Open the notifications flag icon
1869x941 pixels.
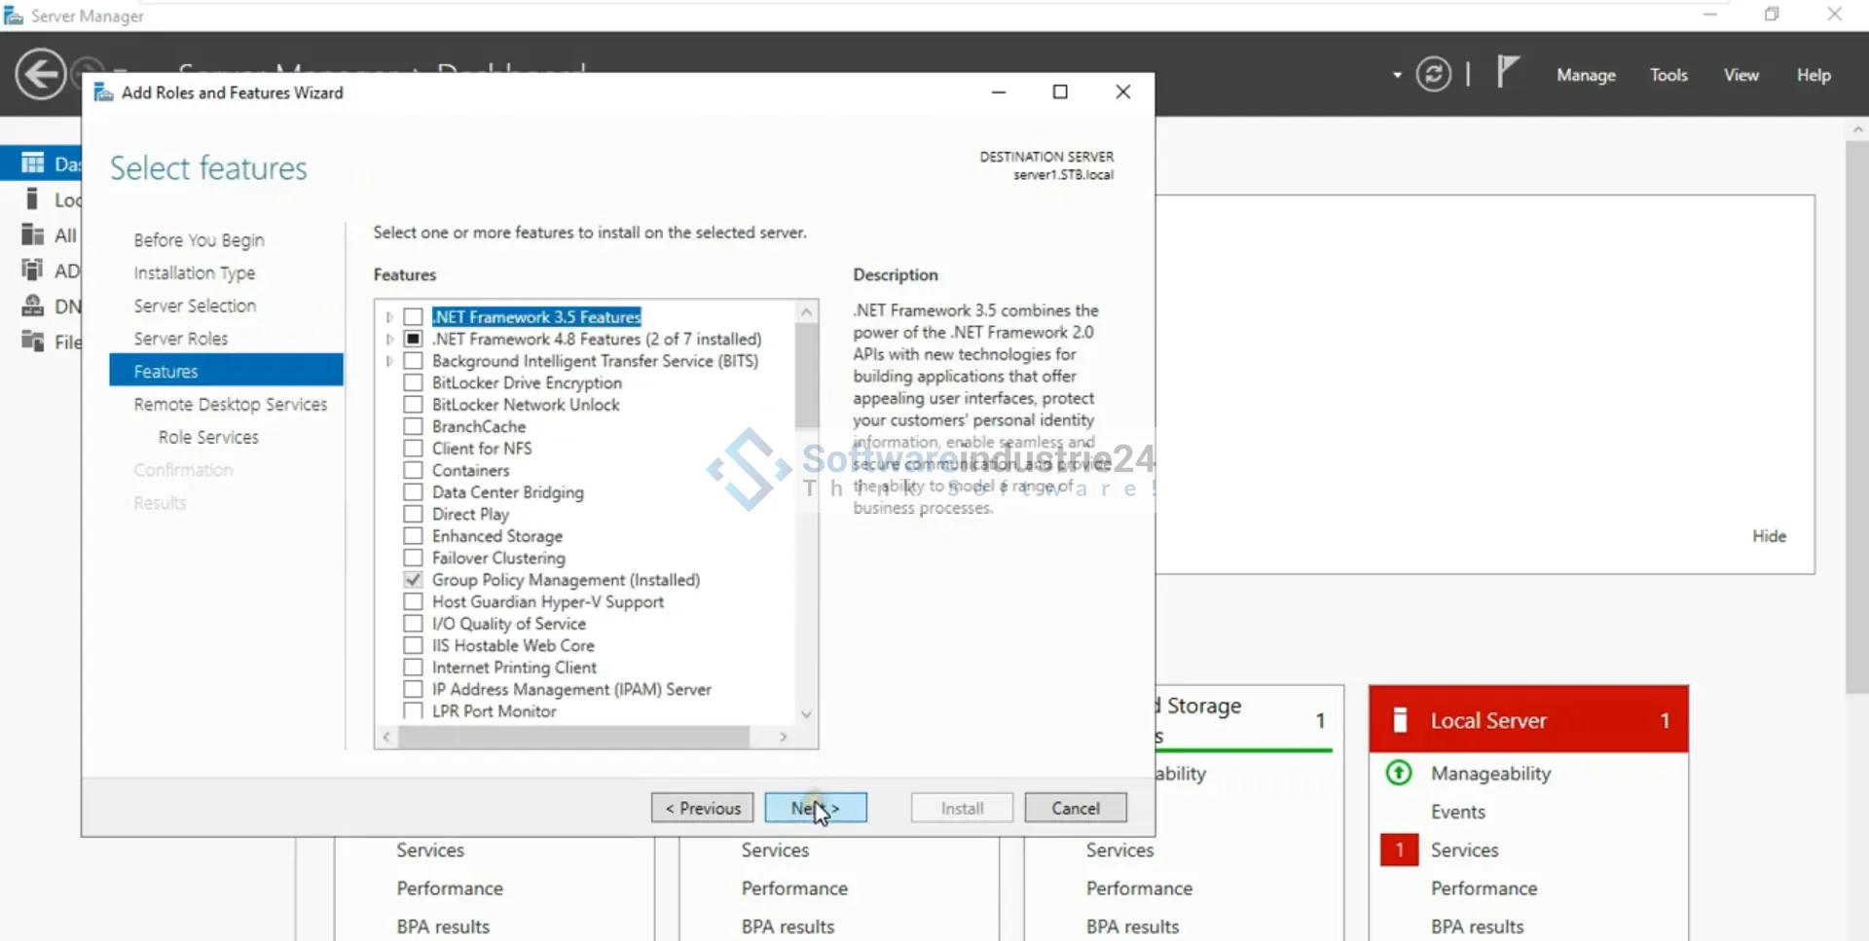[1506, 72]
